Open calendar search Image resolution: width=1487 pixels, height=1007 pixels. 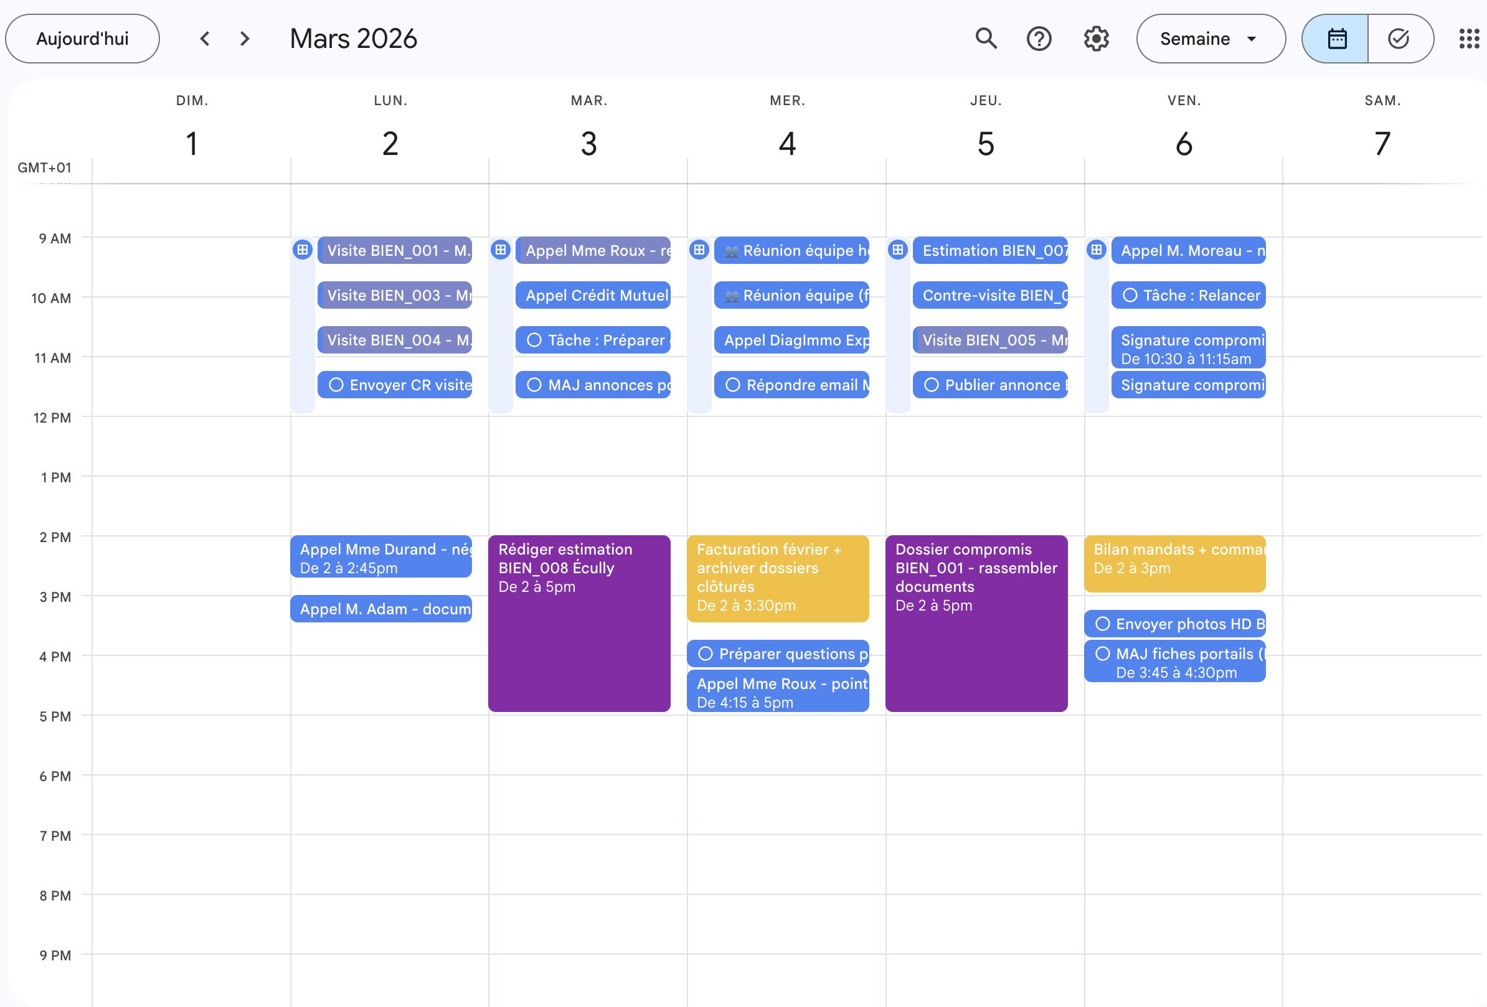pos(986,39)
